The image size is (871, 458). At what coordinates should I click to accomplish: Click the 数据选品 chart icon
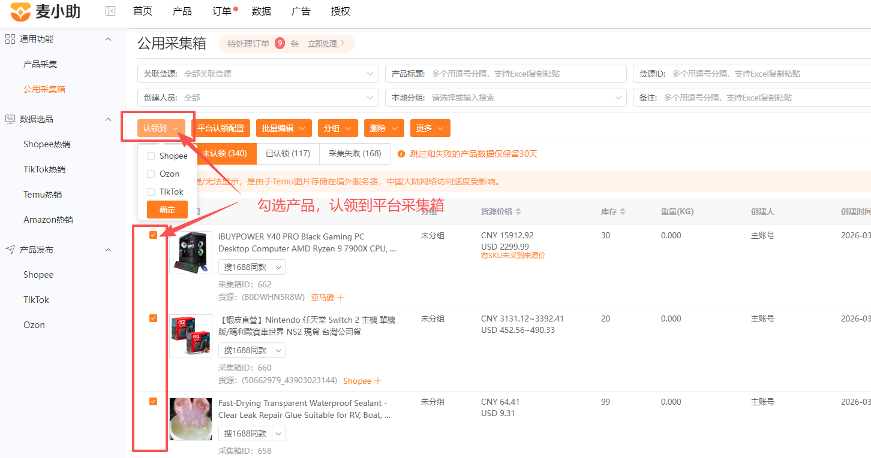[10, 119]
